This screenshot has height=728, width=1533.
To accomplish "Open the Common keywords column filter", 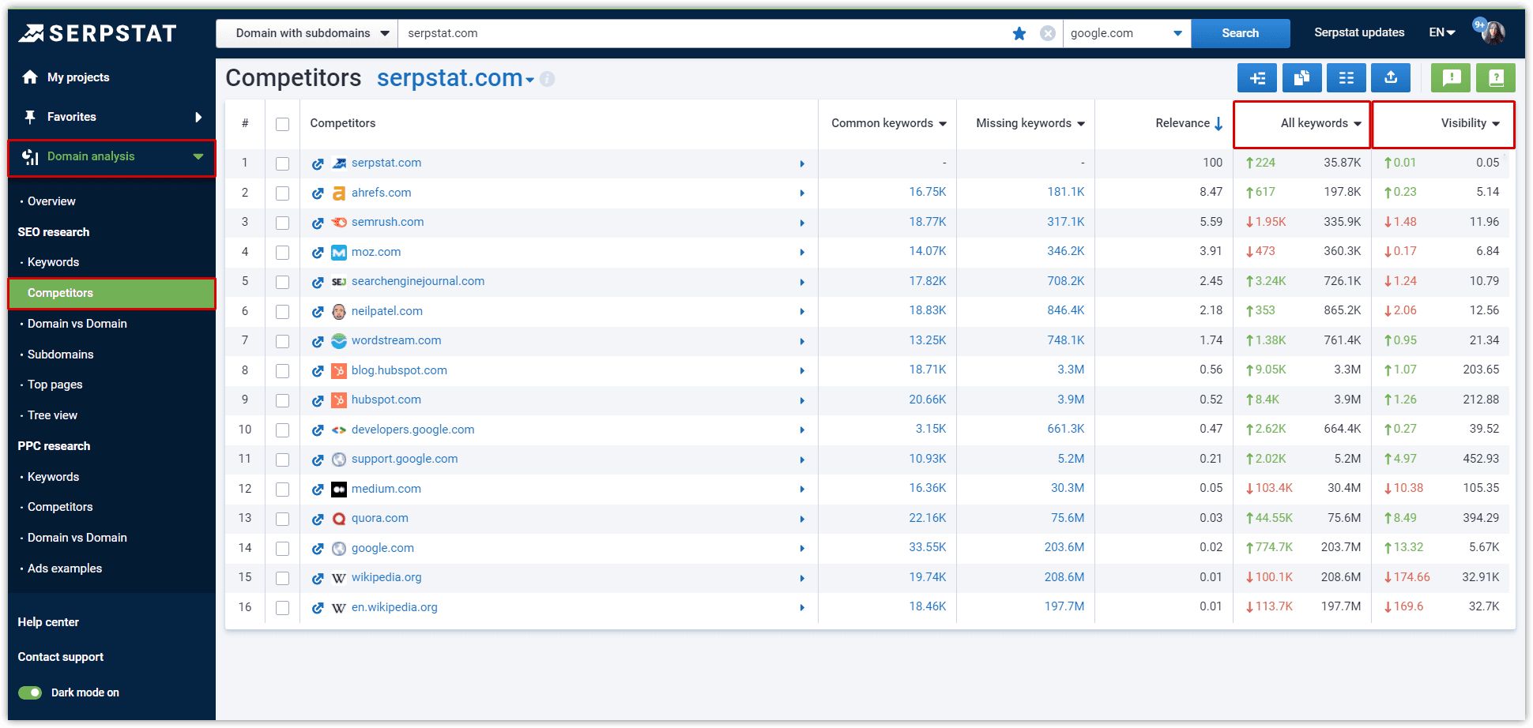I will pos(943,124).
